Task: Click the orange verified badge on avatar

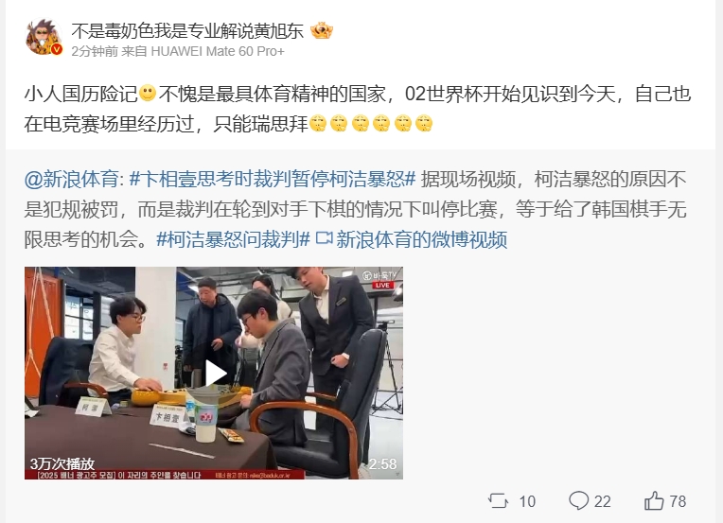Action: (x=56, y=50)
